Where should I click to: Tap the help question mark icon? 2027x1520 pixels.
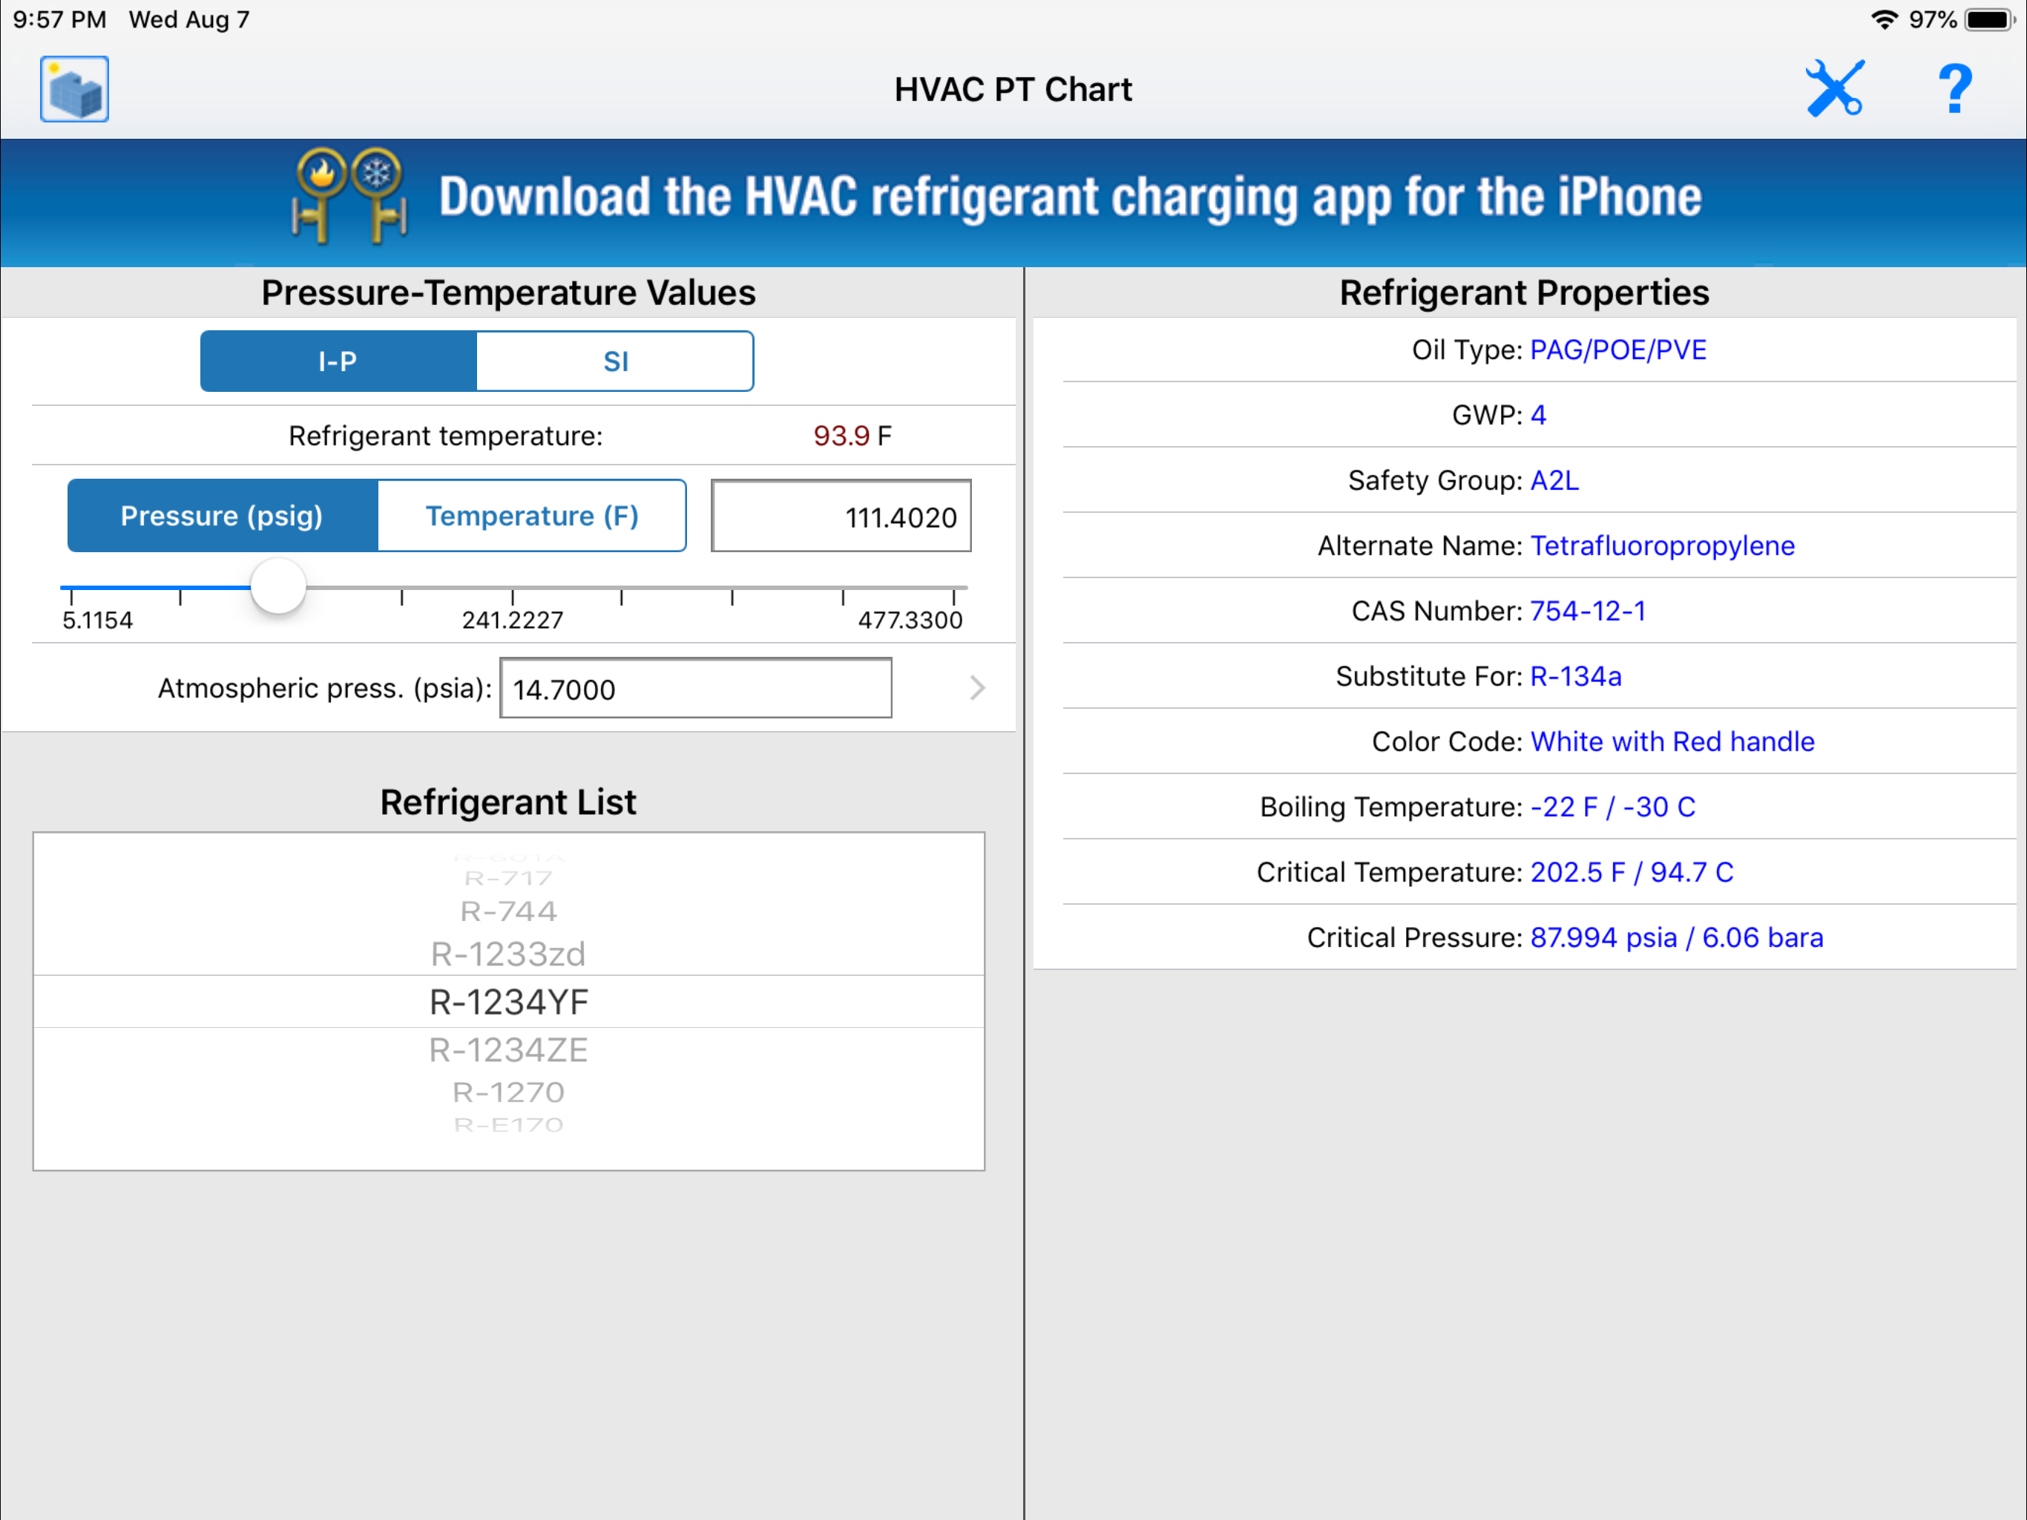tap(1954, 89)
